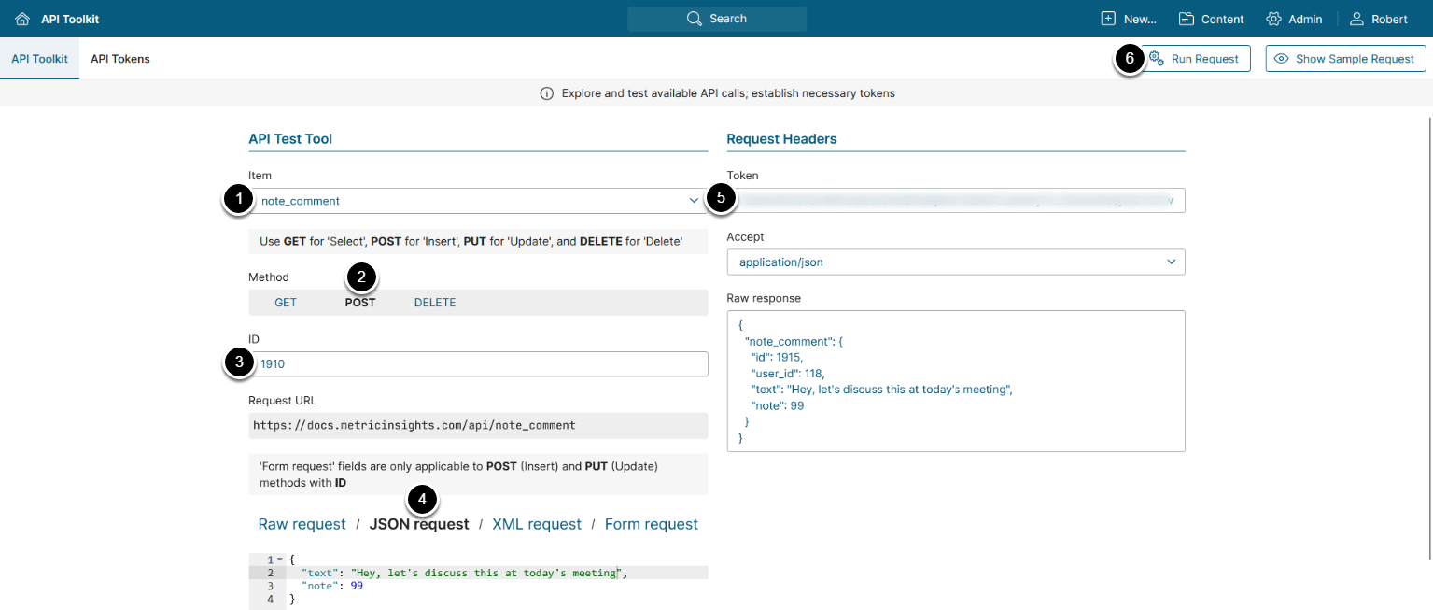Click the Robert user profile icon
Viewport: 1433px width, 610px height.
pos(1357,19)
